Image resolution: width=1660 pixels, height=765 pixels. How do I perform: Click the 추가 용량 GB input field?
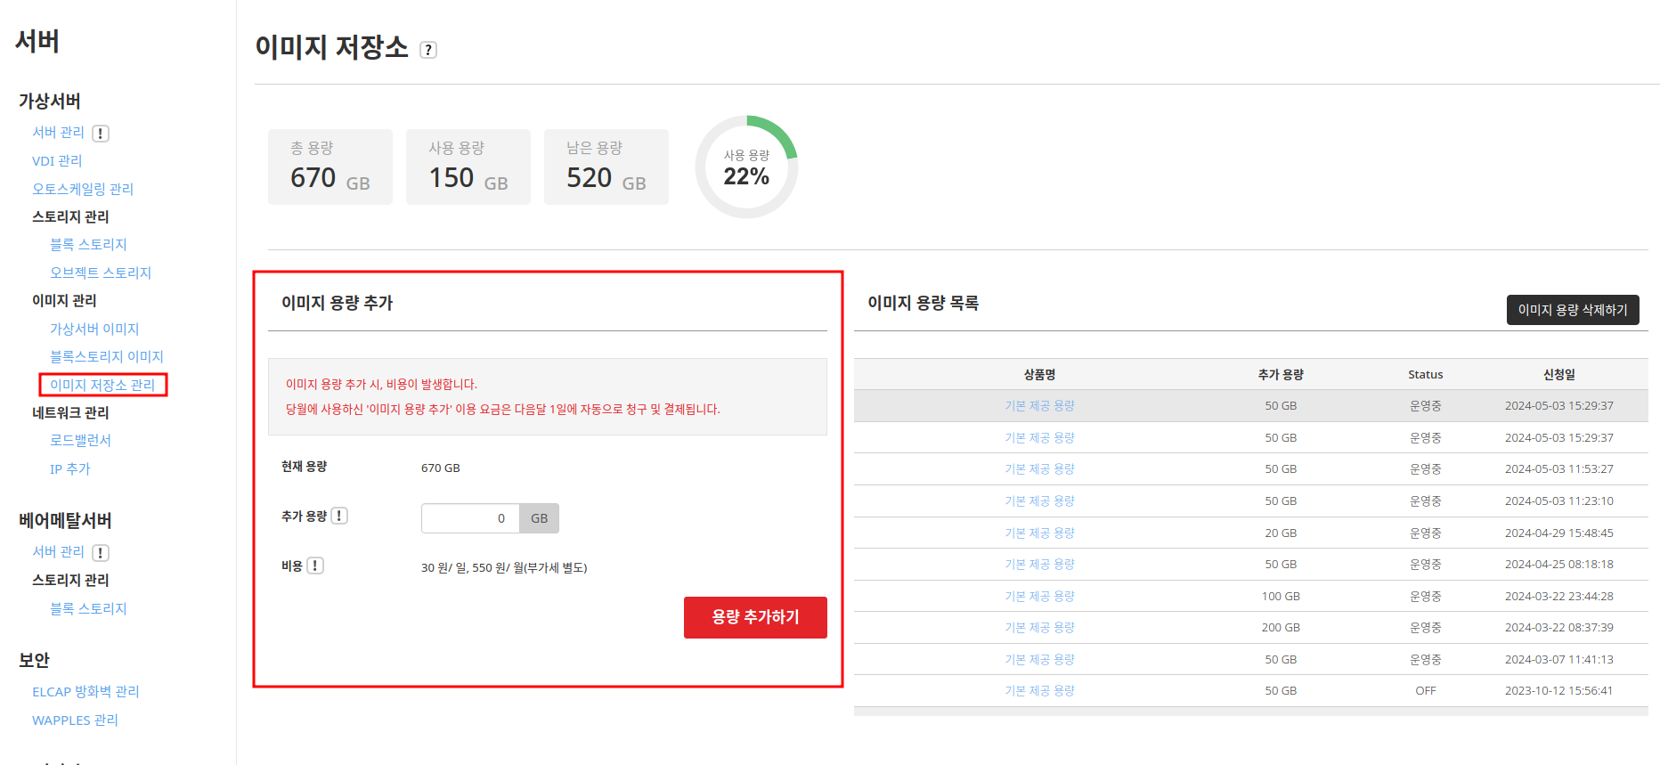point(470,518)
